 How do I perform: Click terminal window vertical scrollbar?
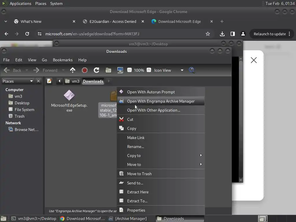[241, 119]
